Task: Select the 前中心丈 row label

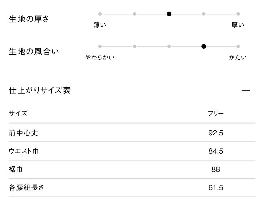Action: click(x=23, y=133)
